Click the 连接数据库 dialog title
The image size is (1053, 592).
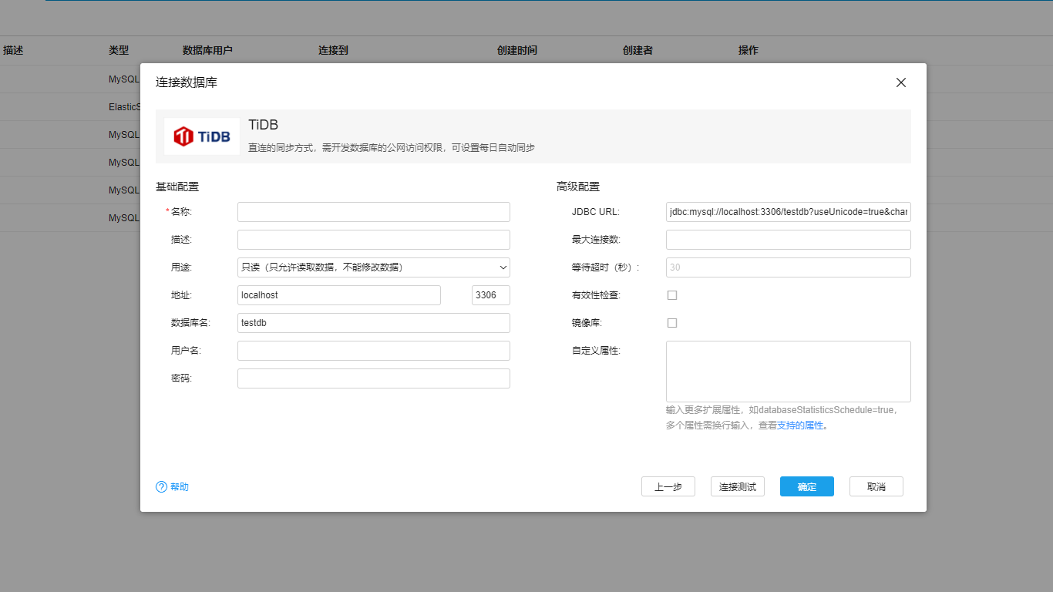coord(187,82)
